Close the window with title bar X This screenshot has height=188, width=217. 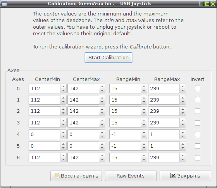[213, 4]
